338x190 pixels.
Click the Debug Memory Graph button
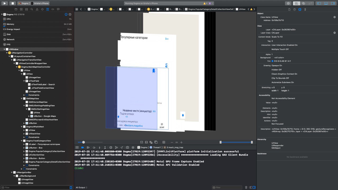[116, 147]
